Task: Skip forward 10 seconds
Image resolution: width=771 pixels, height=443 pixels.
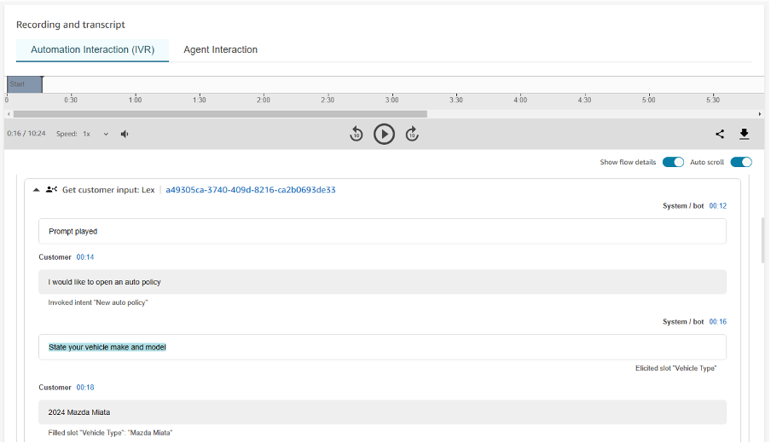Action: pos(412,134)
